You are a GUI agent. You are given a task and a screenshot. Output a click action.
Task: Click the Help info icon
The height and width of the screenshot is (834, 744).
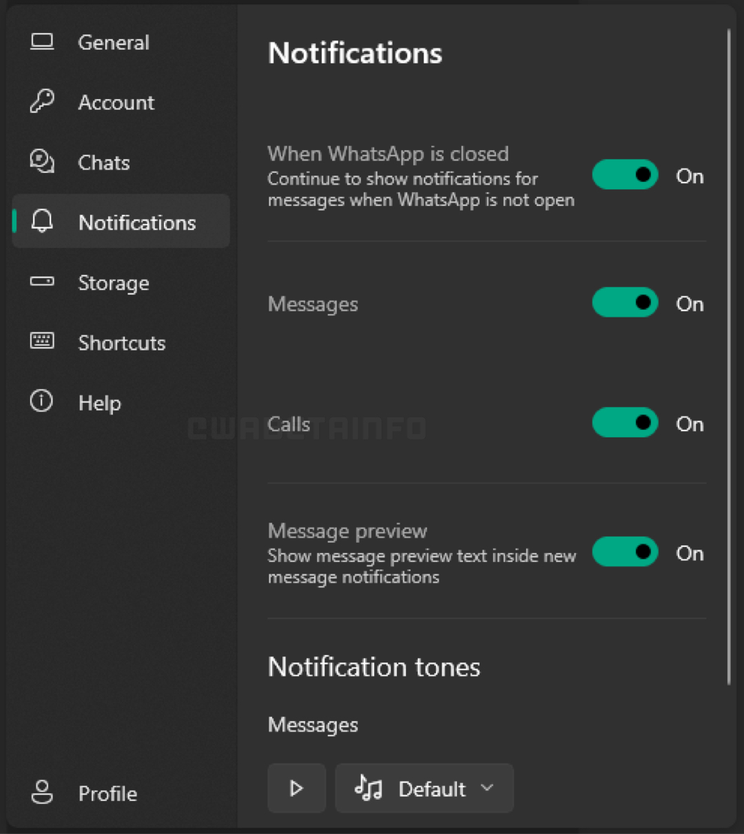(41, 402)
